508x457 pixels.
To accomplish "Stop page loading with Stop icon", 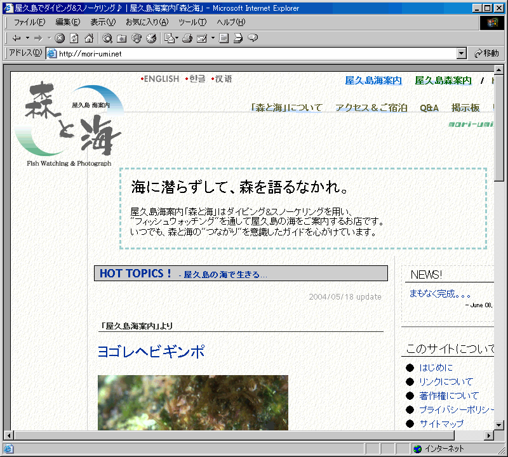I will (x=60, y=38).
